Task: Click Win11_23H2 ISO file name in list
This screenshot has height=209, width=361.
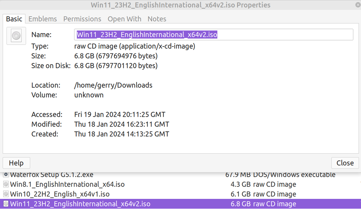Action: tap(80, 204)
